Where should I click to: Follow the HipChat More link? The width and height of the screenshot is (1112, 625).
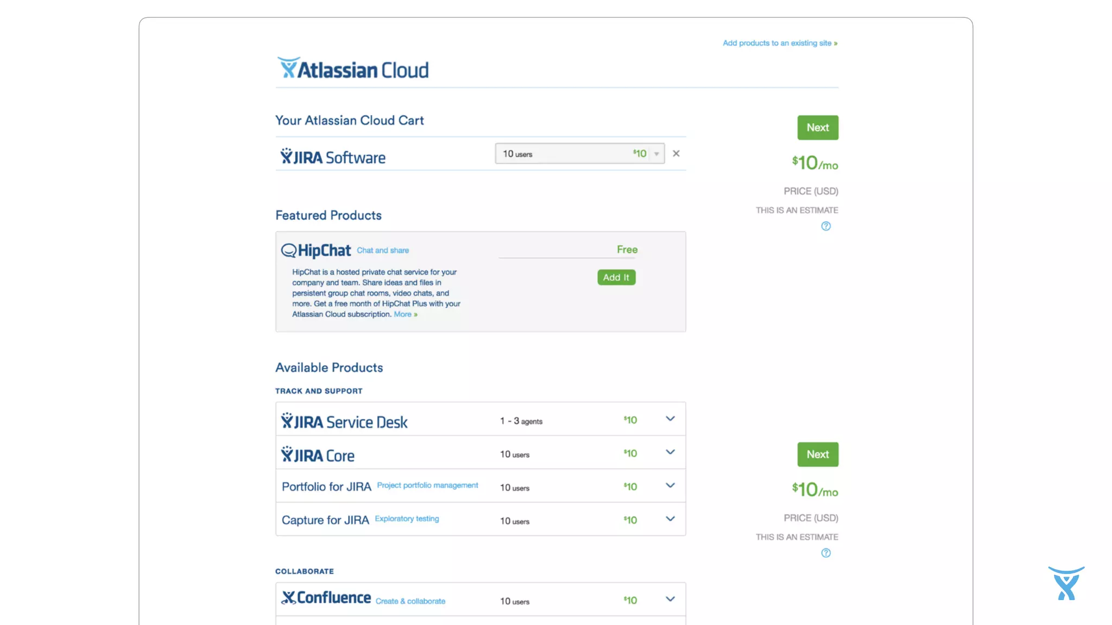click(405, 314)
